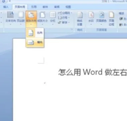This screenshot has width=127, height=121.
Task: Choose 纵向 (Portrait) from orientation menu
Action: click(x=35, y=33)
